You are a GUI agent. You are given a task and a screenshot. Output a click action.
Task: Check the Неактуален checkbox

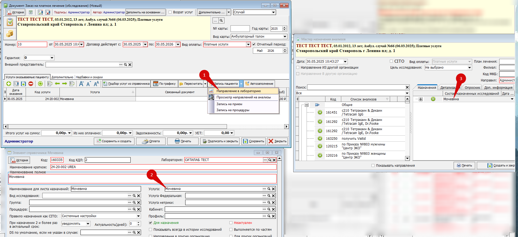click(231, 223)
